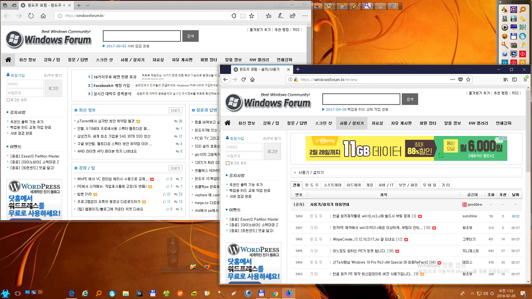Close the ad banner X button
The width and height of the screenshot is (532, 299).
505,138
